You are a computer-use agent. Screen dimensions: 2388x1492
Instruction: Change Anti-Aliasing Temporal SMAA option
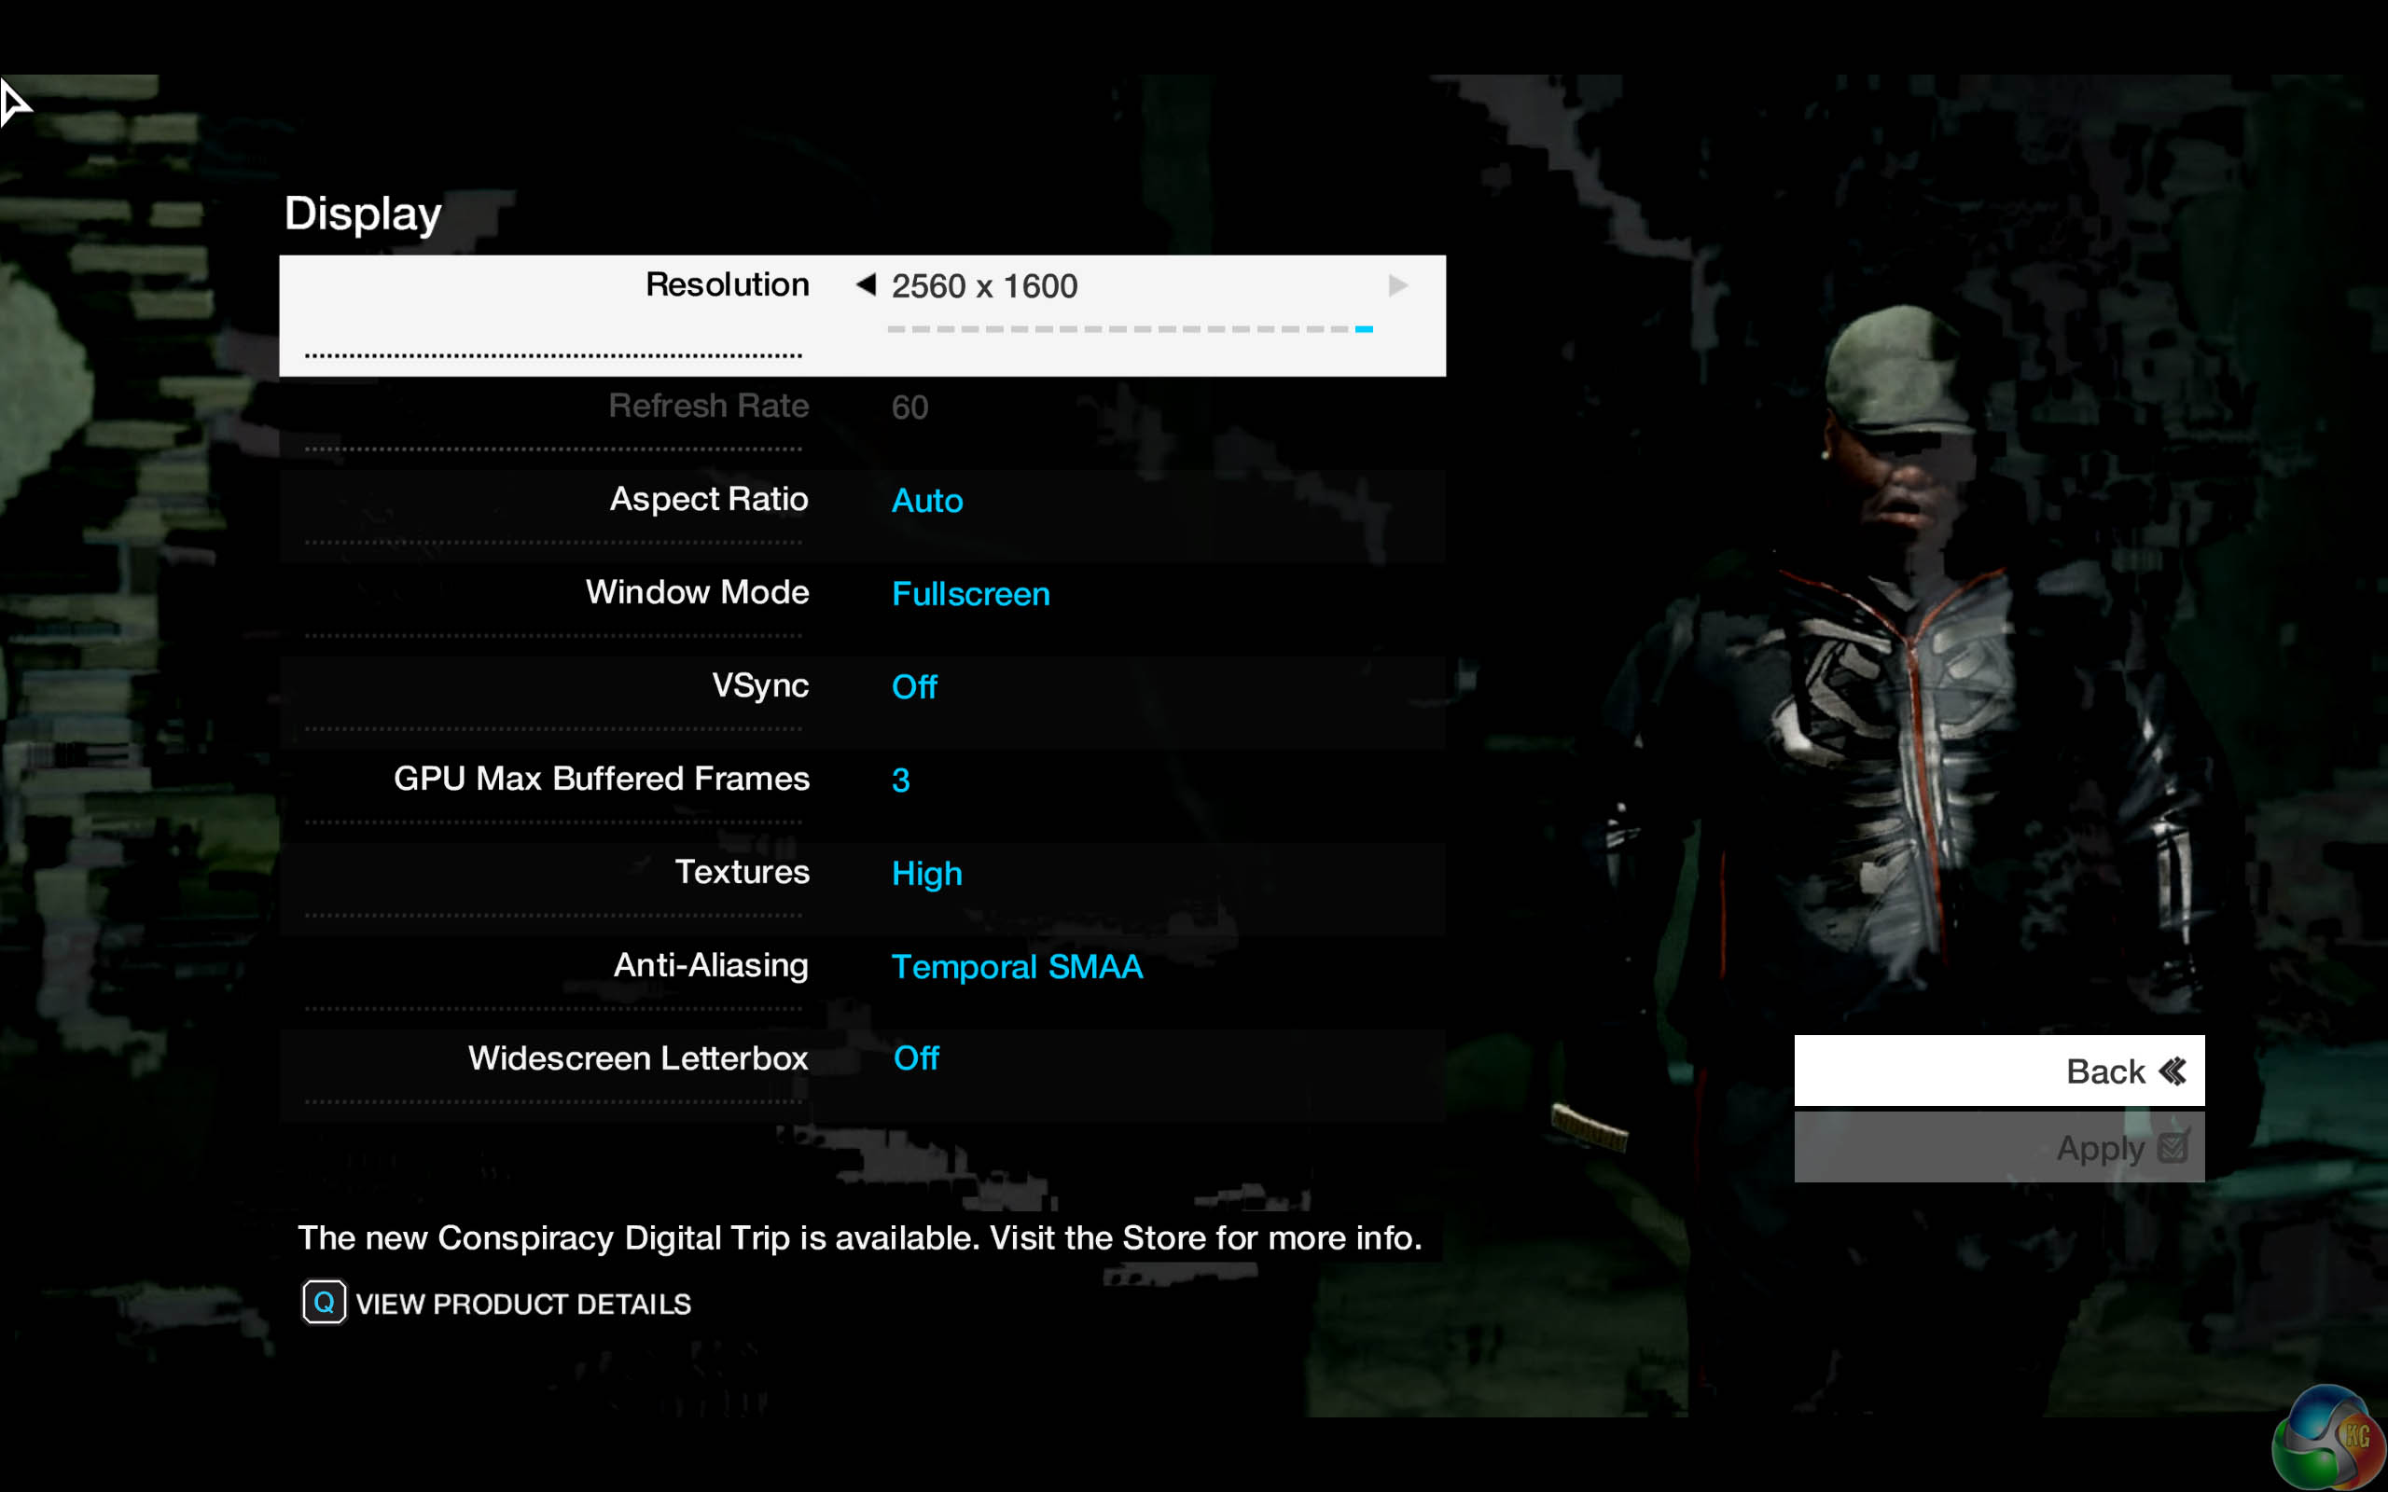[x=1017, y=967]
